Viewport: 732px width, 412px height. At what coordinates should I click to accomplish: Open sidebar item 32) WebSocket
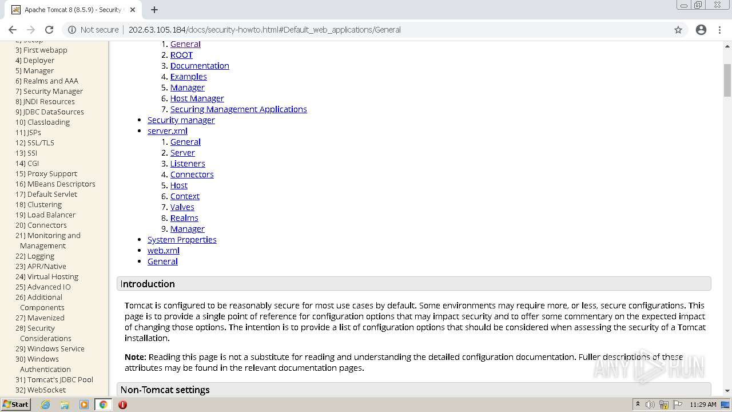pos(41,390)
